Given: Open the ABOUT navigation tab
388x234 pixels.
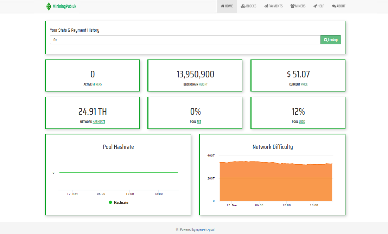Looking at the screenshot, I should pyautogui.click(x=339, y=6).
